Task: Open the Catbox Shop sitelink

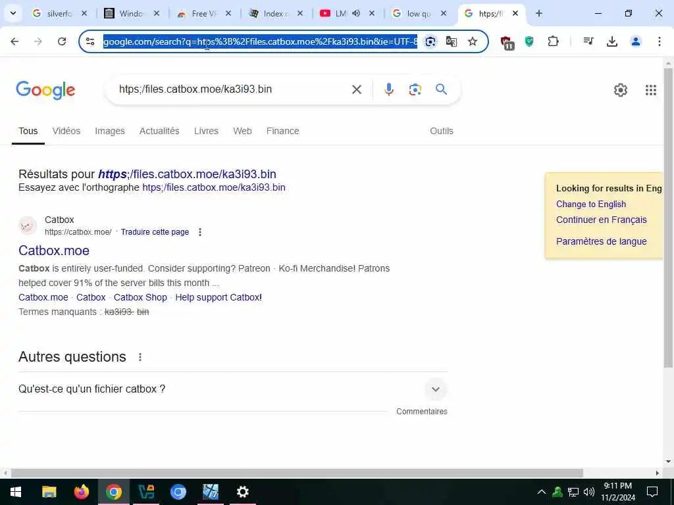Action: (140, 297)
